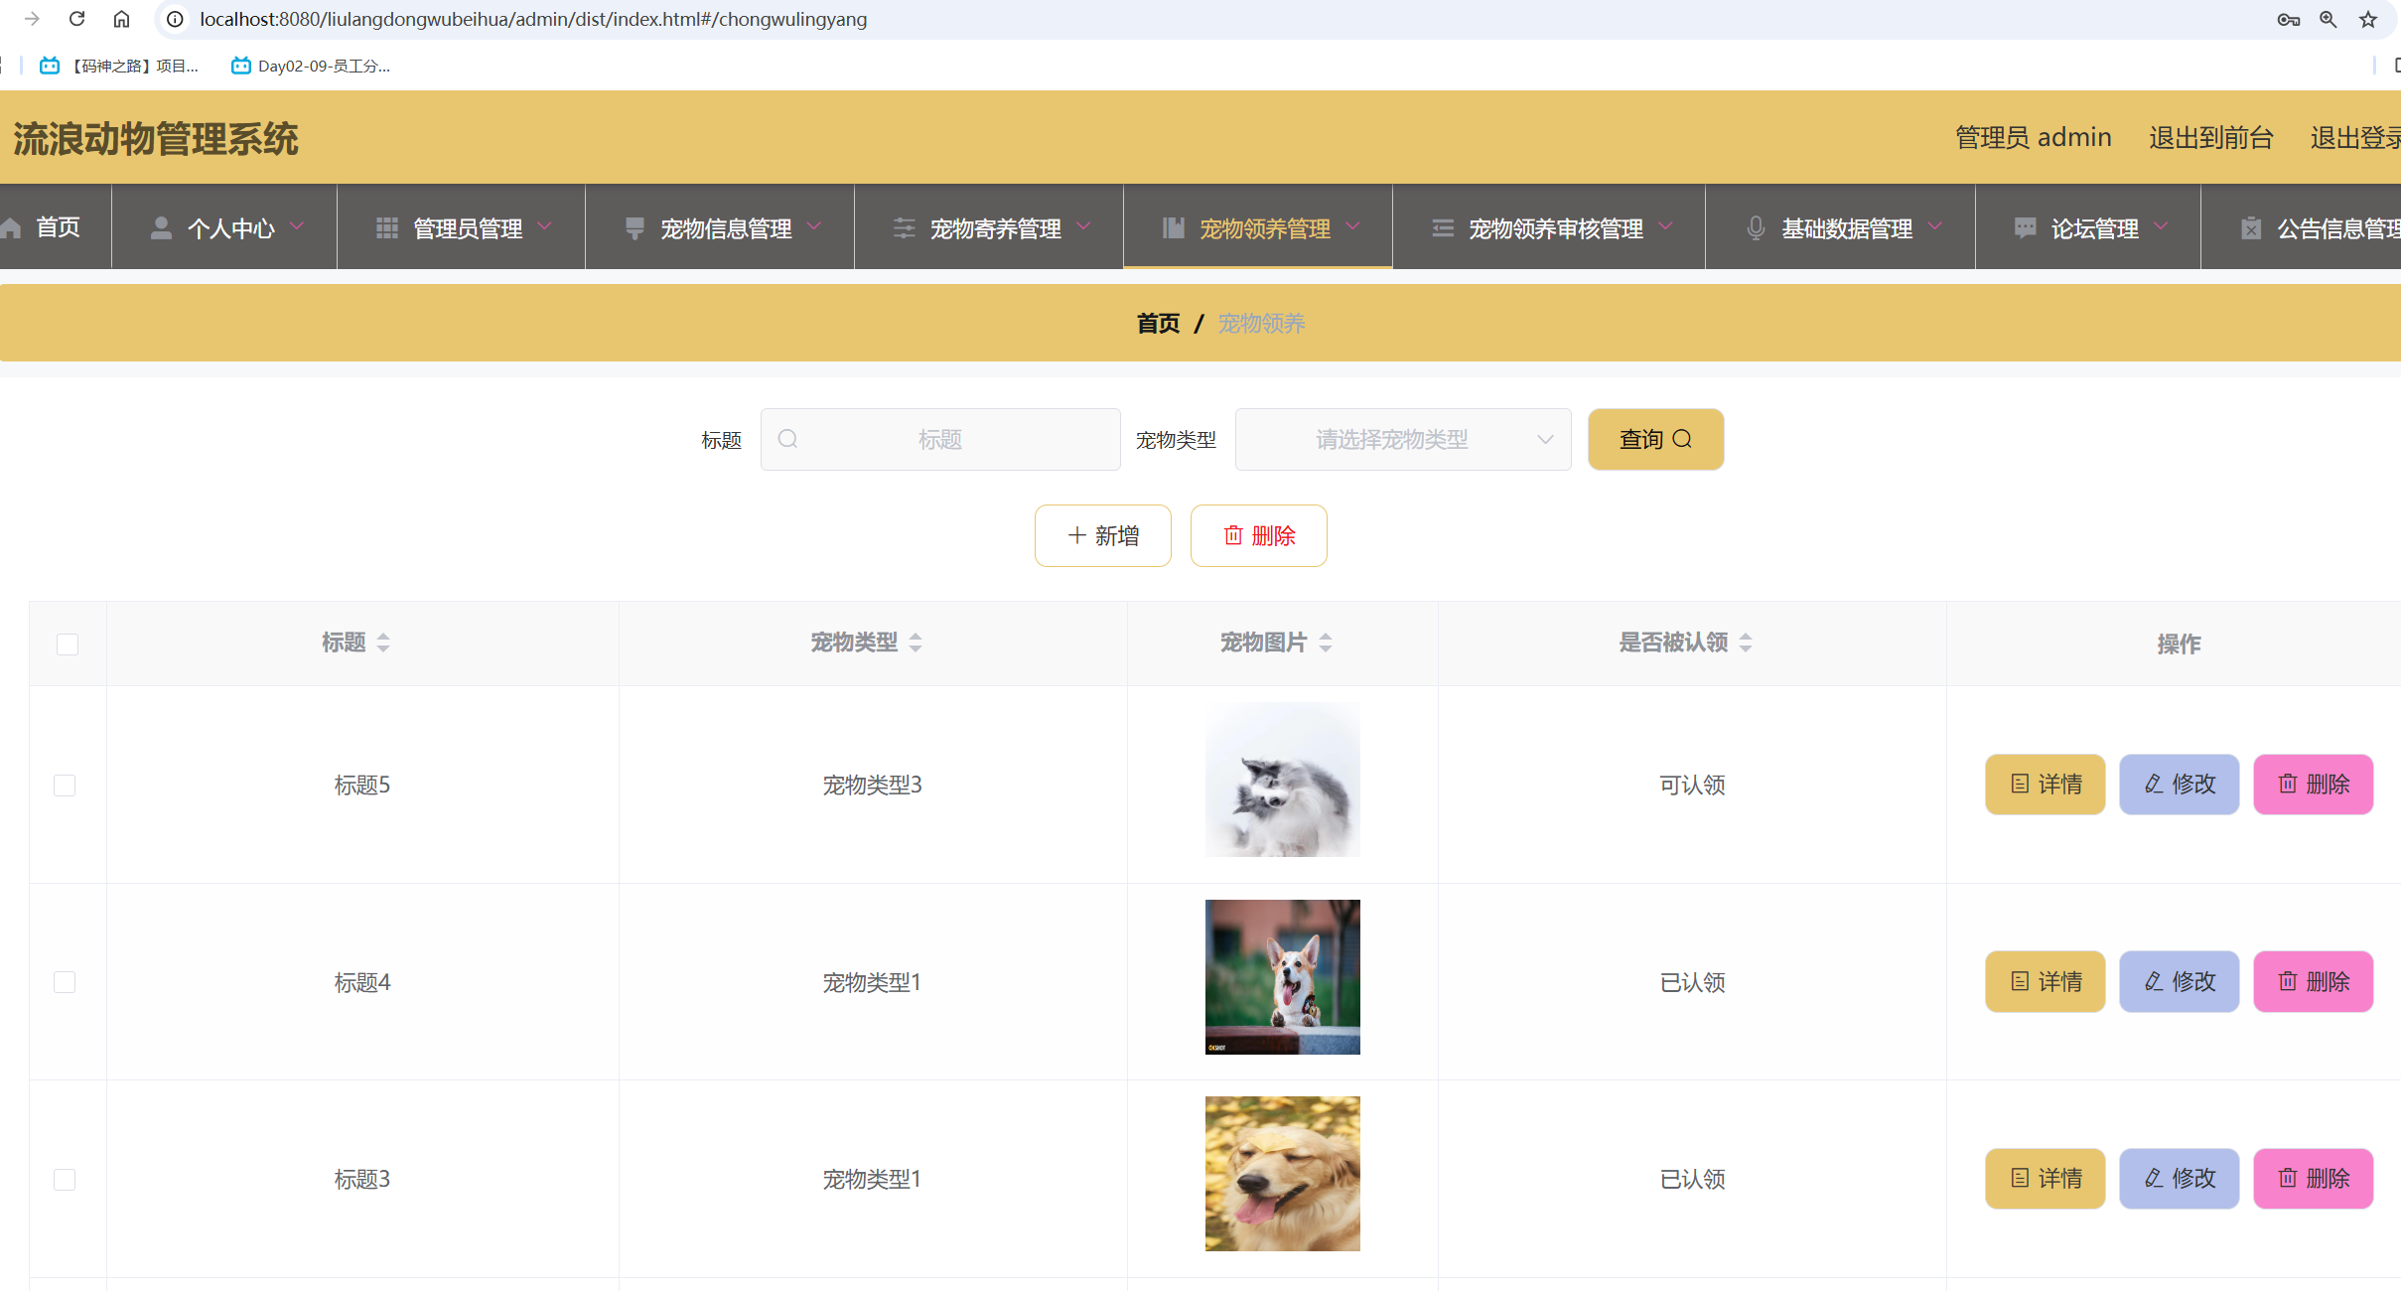Click 删除 button for row 标题4

point(2313,981)
